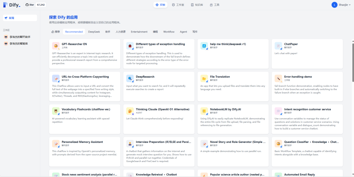Image resolution: width=354 pixels, height=177 pixels.
Task: Click the Vocabulary Flashcards owl icon
Action: [x=56, y=111]
